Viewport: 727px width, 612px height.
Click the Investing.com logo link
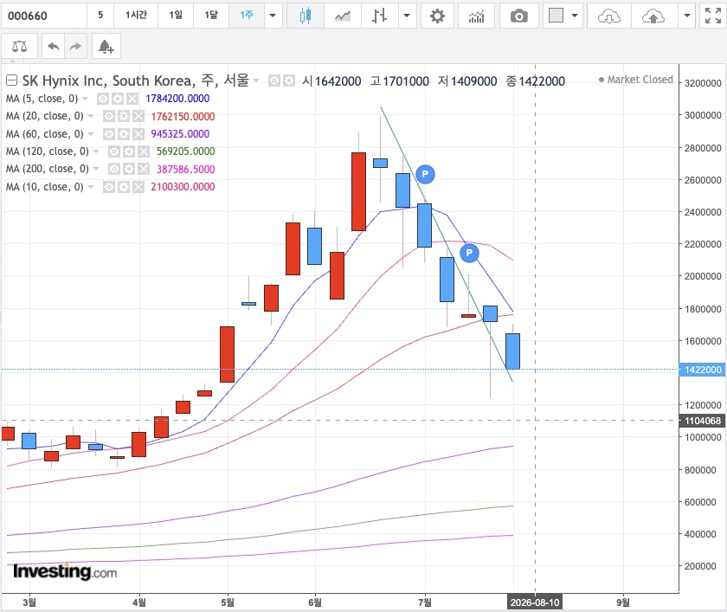pyautogui.click(x=65, y=571)
